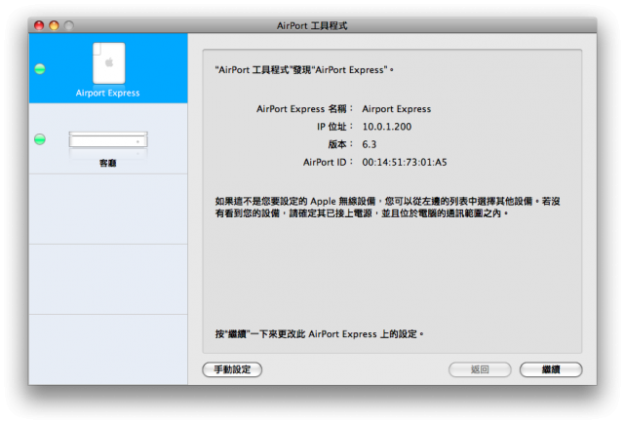Viewport: 624px width, 424px height.
Task: Close the AirPort utility window
Action: [39, 25]
